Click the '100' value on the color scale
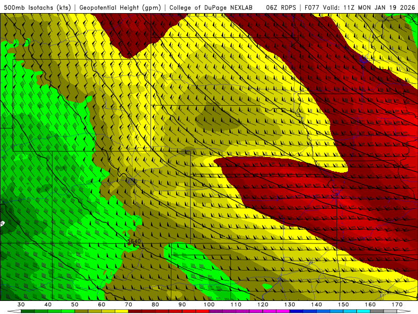Viewport: 418px width, 314px height. [x=209, y=305]
